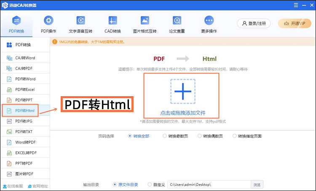The height and width of the screenshot is (191, 316).
Task: Open 在线客服 link
Action: (x=13, y=186)
